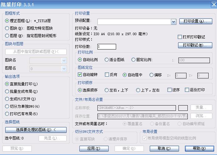
Task: Click the 确定 (O) button
Action: pos(129,148)
